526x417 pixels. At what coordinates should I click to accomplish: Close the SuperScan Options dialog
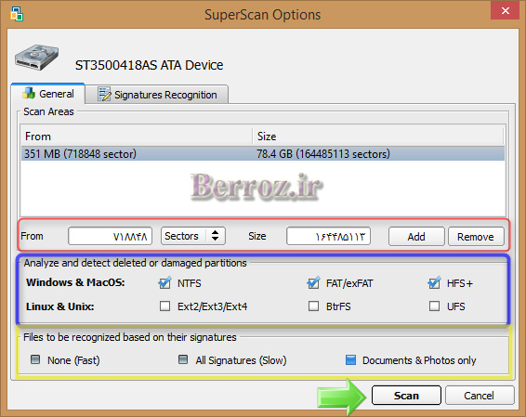[506, 11]
